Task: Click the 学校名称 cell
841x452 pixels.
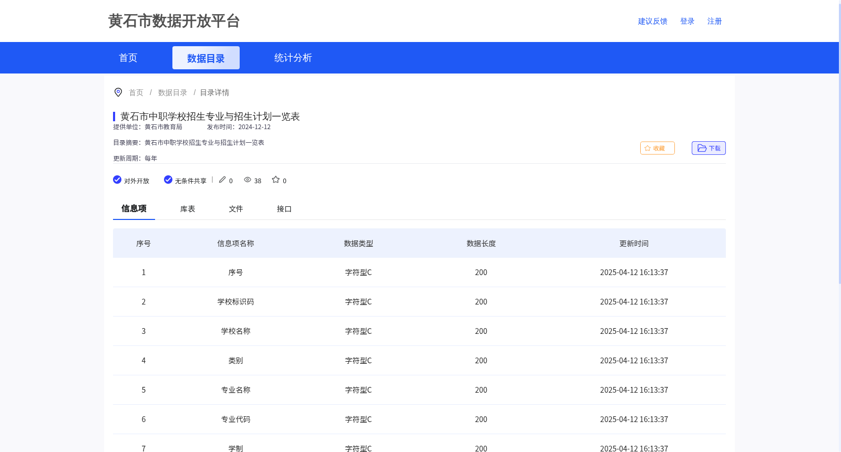Action: click(x=235, y=331)
